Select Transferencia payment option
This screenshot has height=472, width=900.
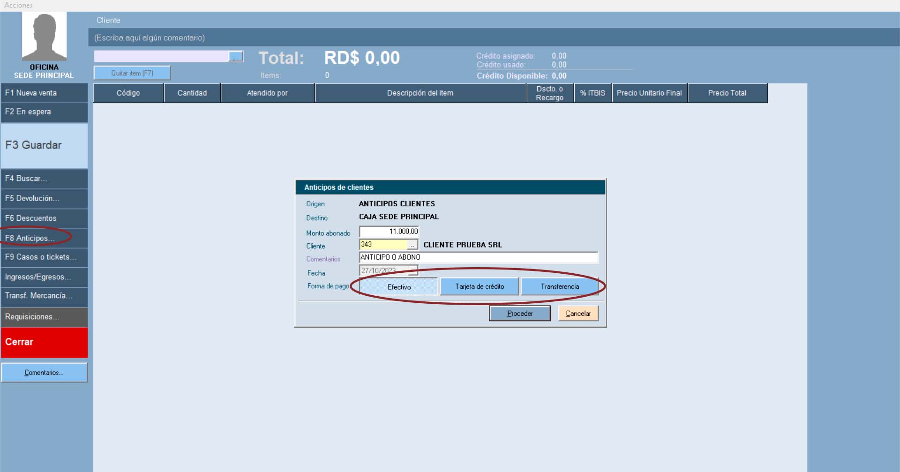pyautogui.click(x=560, y=286)
